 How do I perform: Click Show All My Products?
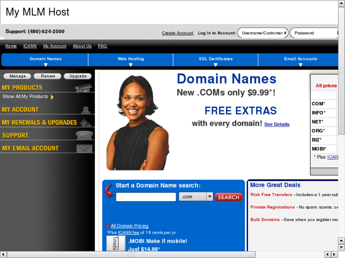pyautogui.click(x=25, y=97)
